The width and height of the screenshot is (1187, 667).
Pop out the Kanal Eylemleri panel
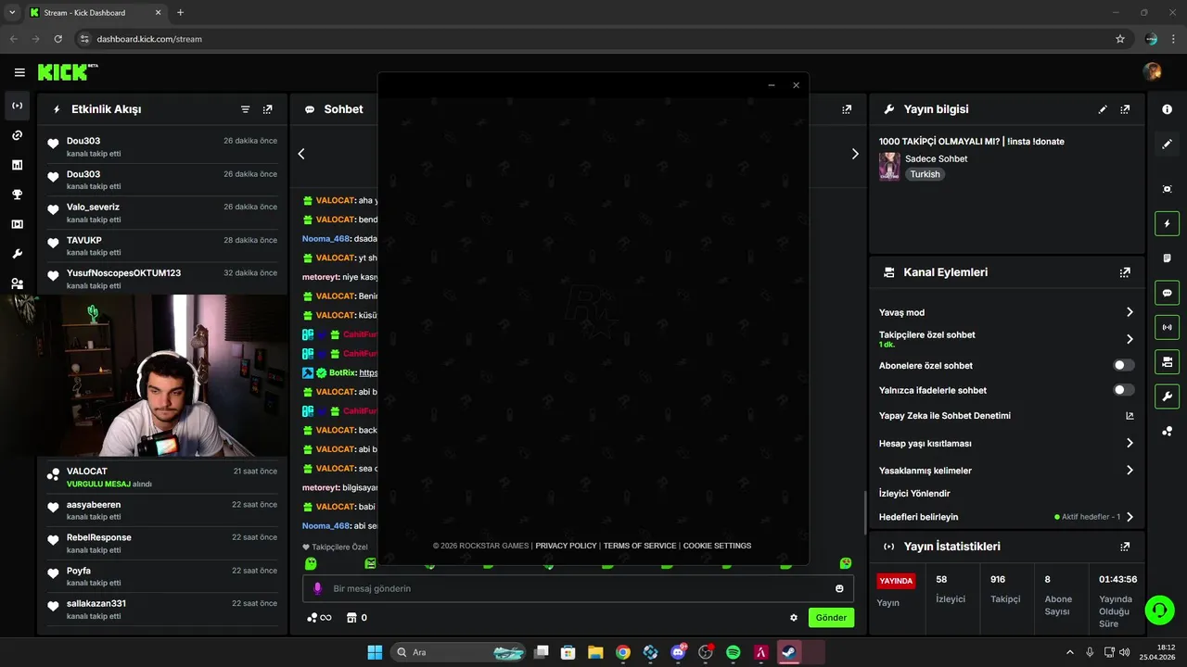coord(1125,272)
